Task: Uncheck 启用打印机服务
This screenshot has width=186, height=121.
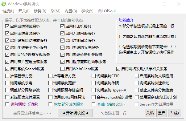Action: 62,26
